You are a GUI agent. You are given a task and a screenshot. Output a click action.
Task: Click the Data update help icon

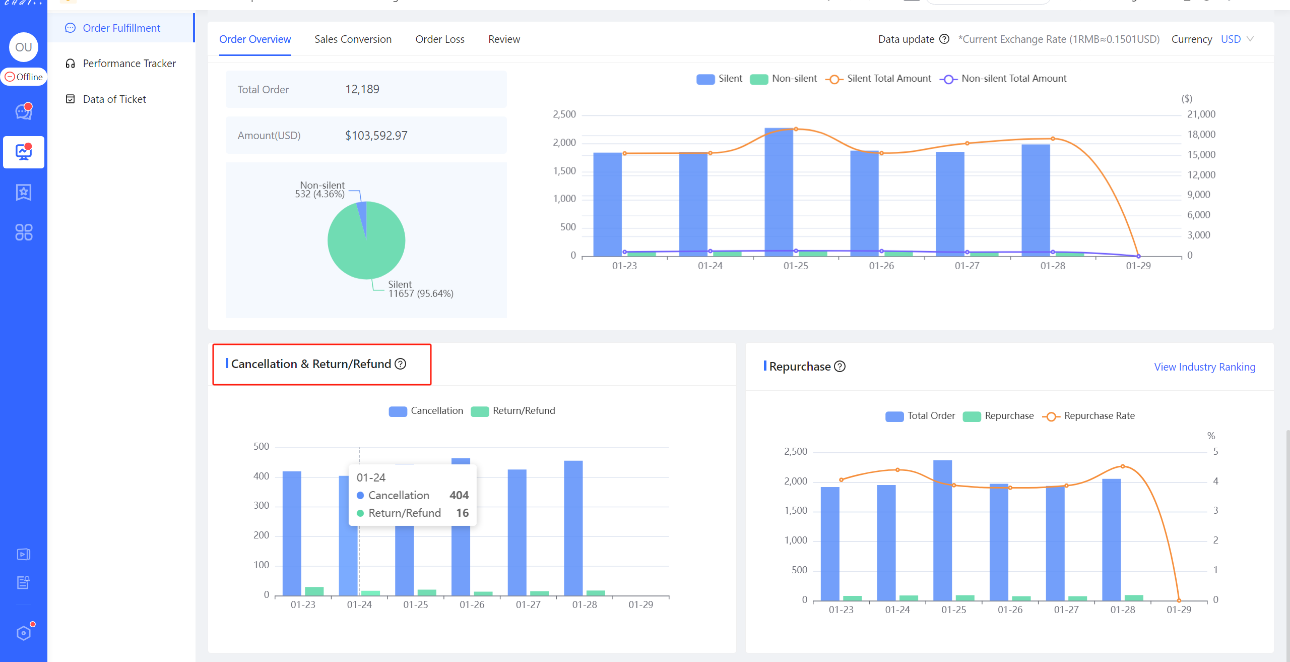pyautogui.click(x=944, y=39)
